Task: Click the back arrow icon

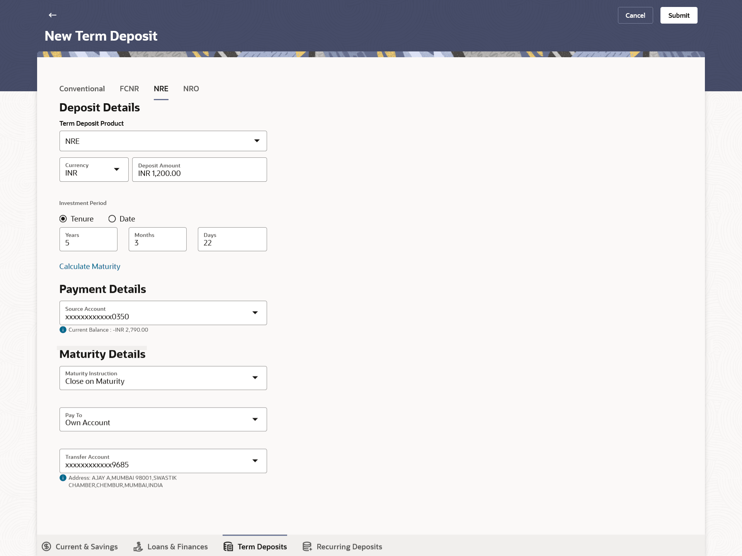Action: (53, 15)
